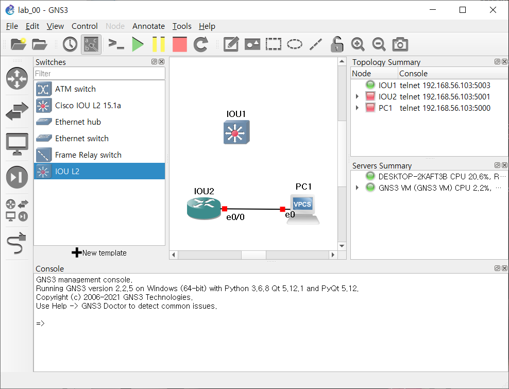
Task: Click the canvas horizontal scrollbar thumb
Action: coord(253,255)
